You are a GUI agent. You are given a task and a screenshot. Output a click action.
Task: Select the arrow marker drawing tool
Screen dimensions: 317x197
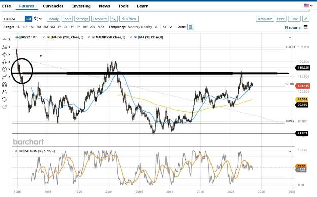click(4, 62)
